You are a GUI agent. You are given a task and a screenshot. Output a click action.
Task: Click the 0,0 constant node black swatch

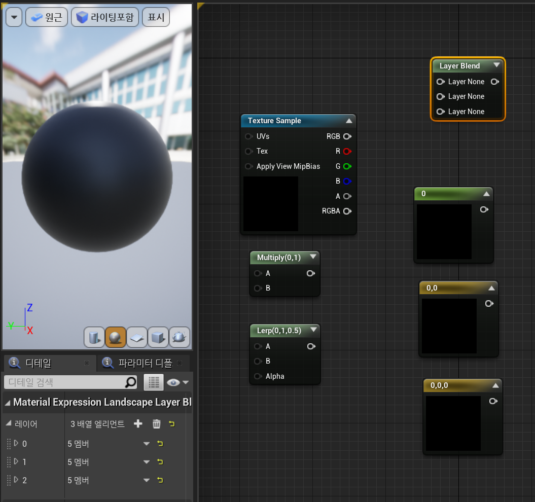click(x=449, y=326)
